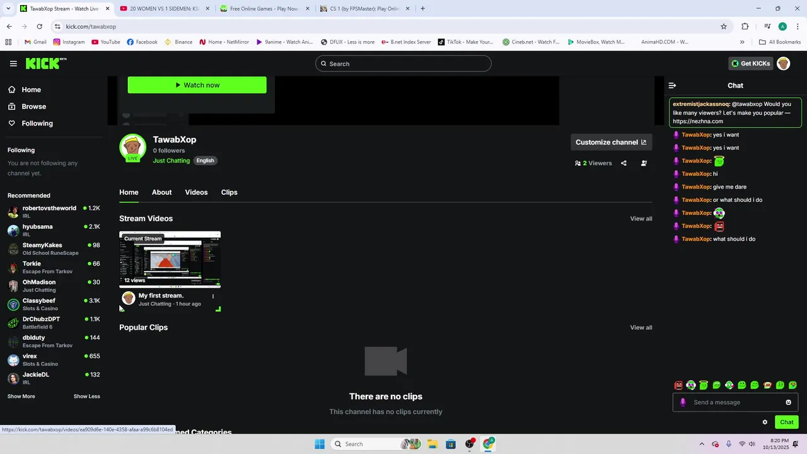
Task: Show more bookmarks chevron
Action: tap(742, 42)
